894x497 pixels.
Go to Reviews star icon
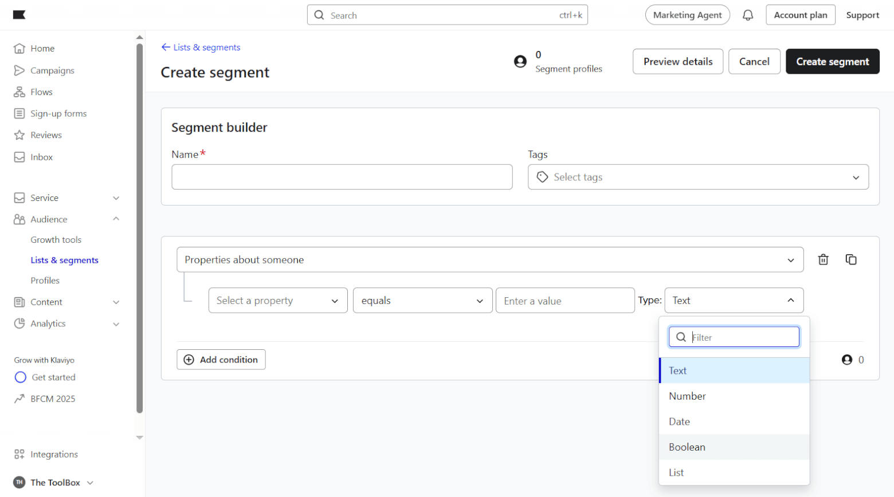point(19,135)
